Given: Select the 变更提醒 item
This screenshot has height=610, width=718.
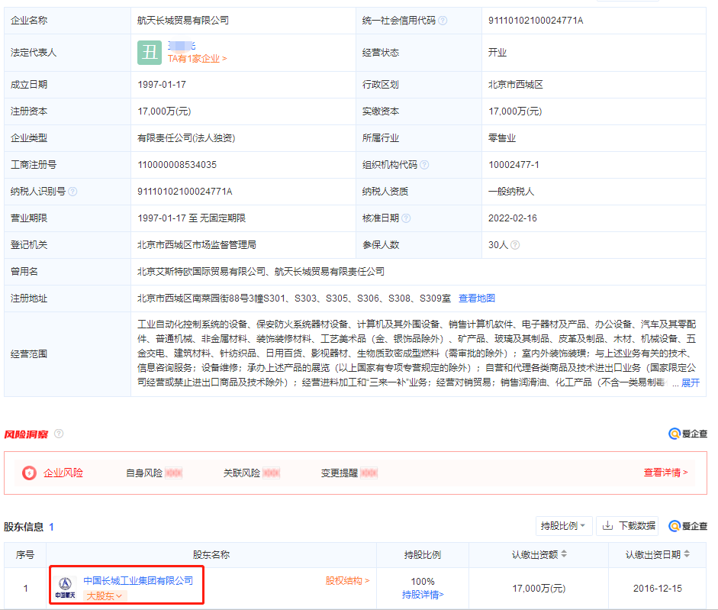Looking at the screenshot, I should coord(349,473).
